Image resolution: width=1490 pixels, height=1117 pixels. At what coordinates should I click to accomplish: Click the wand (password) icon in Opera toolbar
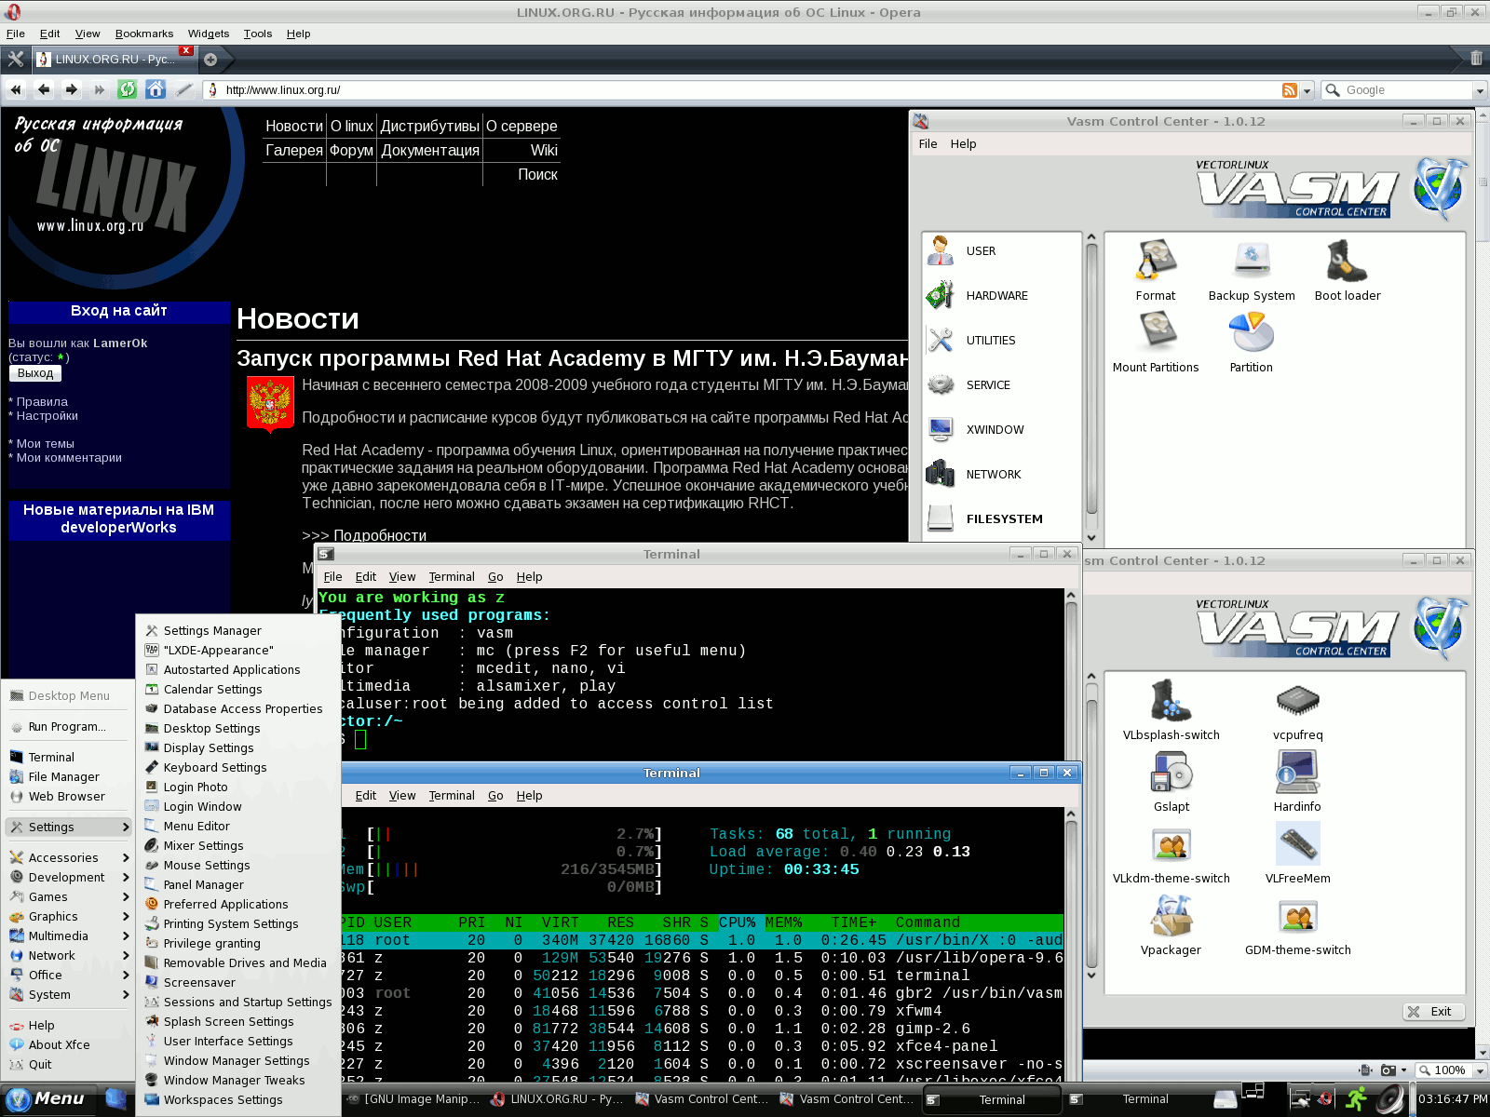tap(183, 89)
